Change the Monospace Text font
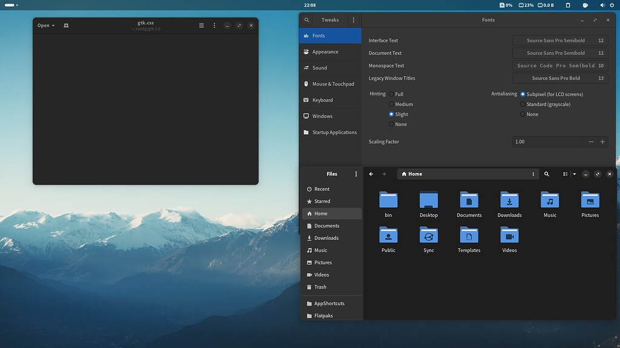 pyautogui.click(x=559, y=65)
